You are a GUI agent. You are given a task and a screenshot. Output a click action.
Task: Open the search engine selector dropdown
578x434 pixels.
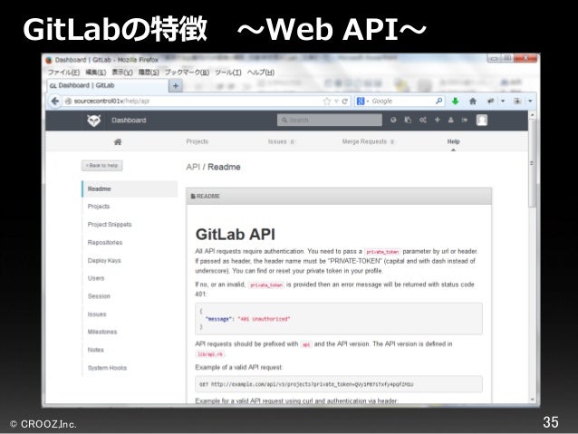[363, 101]
